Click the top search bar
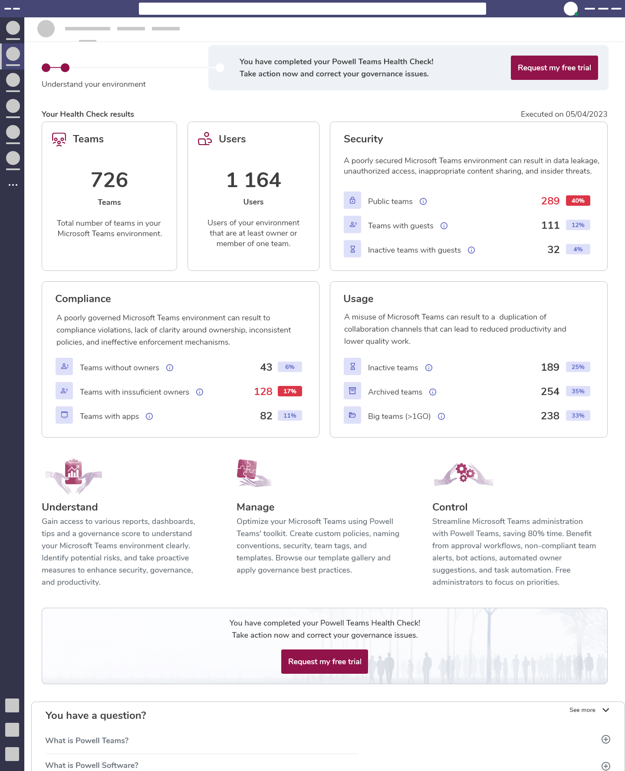The image size is (625, 771). click(x=312, y=9)
